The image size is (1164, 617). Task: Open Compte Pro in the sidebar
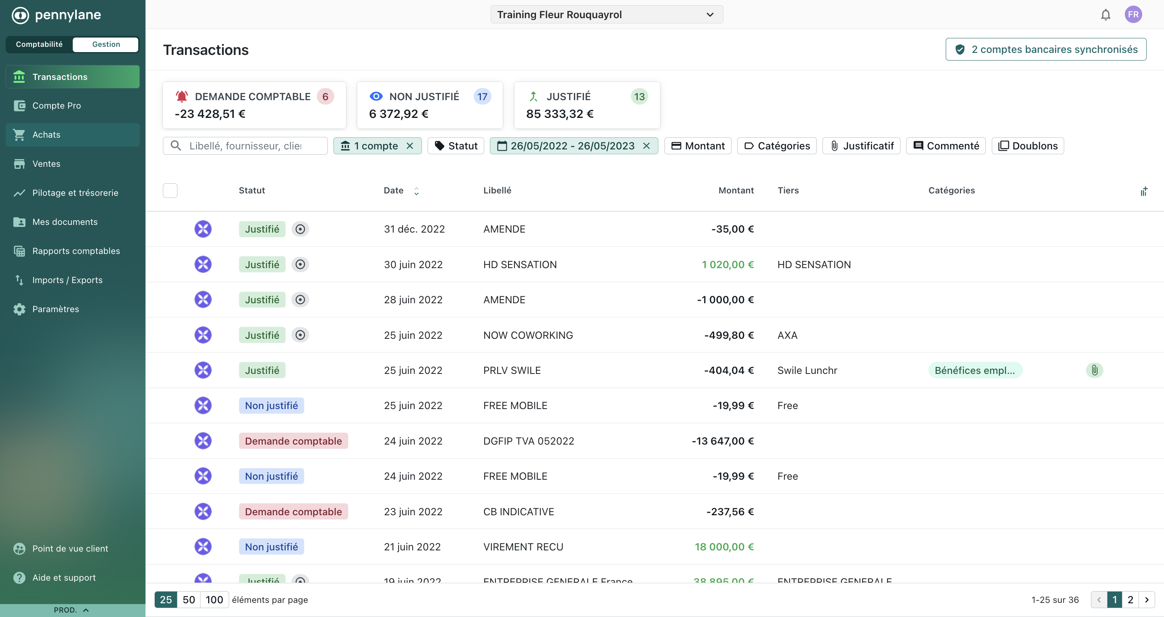point(72,106)
